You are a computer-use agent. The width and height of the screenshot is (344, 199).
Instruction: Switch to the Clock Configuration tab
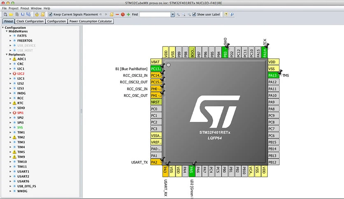pos(30,21)
